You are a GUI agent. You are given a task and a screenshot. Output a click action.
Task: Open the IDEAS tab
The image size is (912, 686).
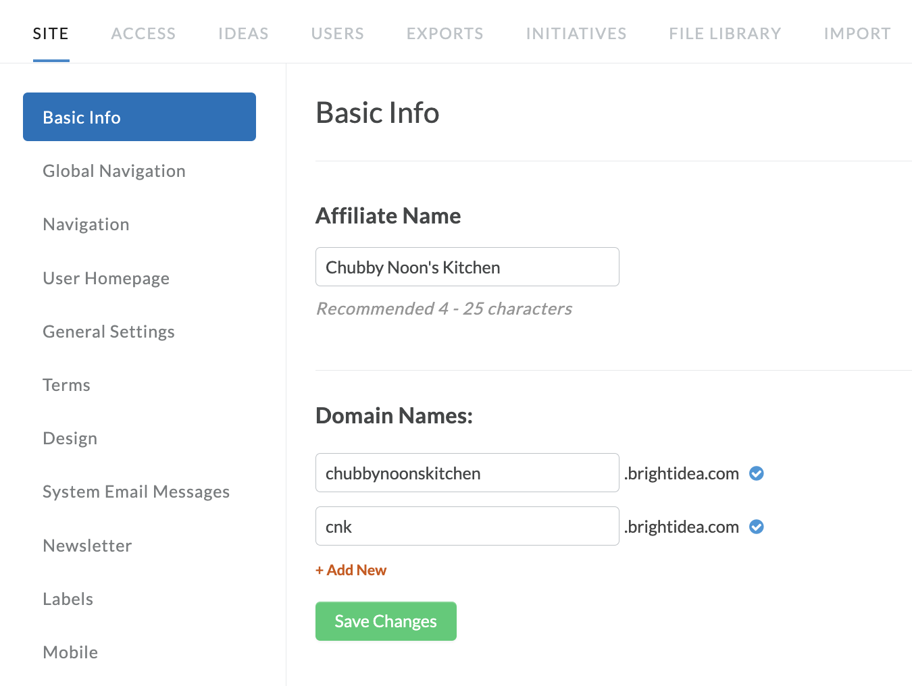(243, 34)
